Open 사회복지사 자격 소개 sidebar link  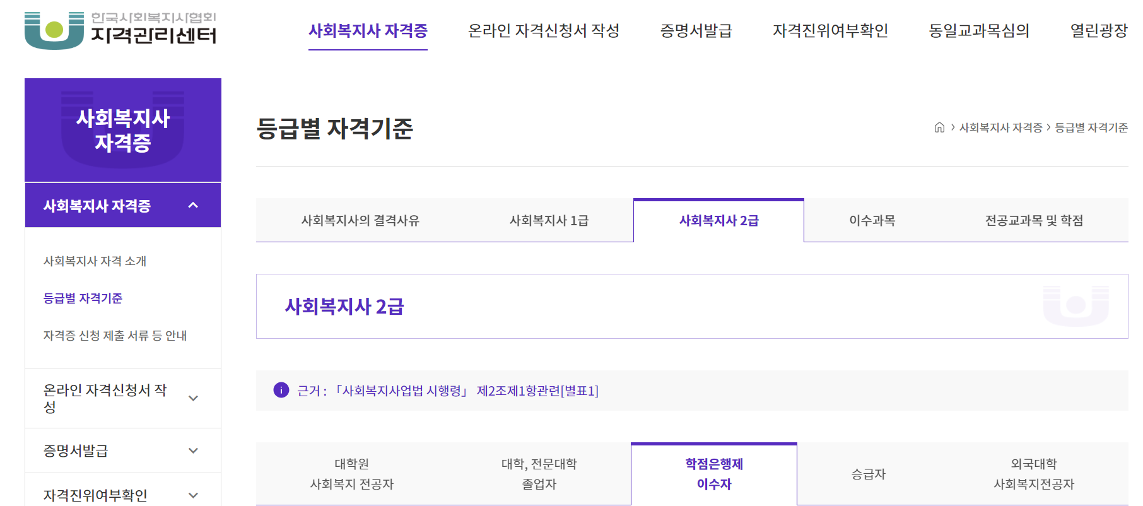pyautogui.click(x=95, y=261)
